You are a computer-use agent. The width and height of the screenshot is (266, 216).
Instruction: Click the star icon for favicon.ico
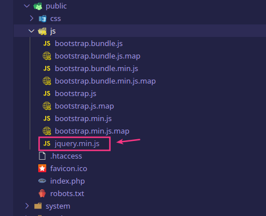(x=42, y=168)
